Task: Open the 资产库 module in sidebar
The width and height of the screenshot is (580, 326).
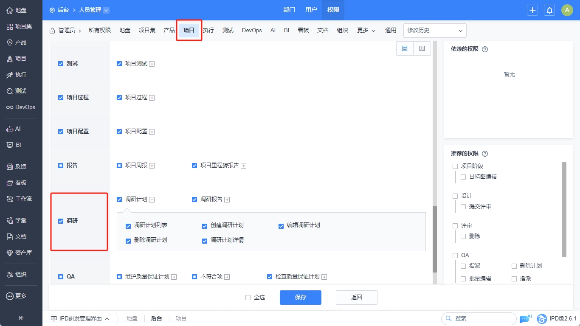Action: coord(19,253)
